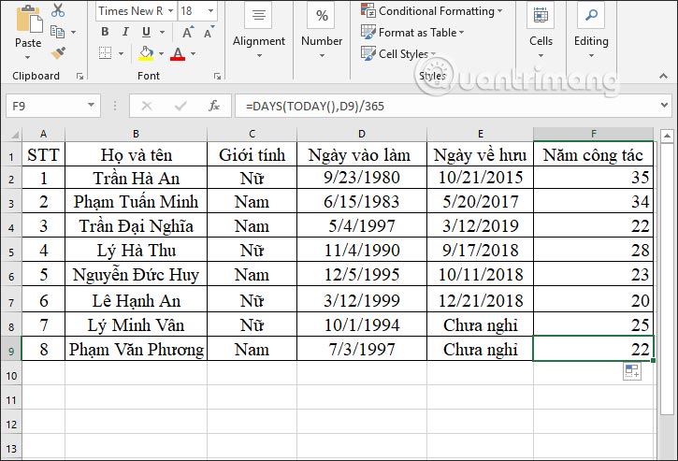Screen dimensions: 678x461
Task: Select header cell 'Giới tính'
Action: 252,155
